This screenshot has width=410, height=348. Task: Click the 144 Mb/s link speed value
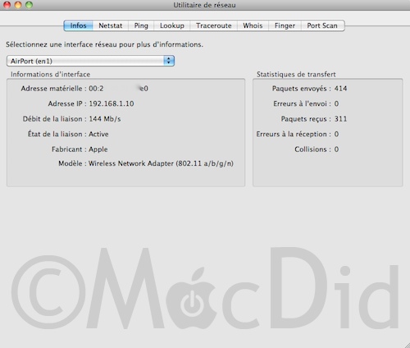point(105,119)
